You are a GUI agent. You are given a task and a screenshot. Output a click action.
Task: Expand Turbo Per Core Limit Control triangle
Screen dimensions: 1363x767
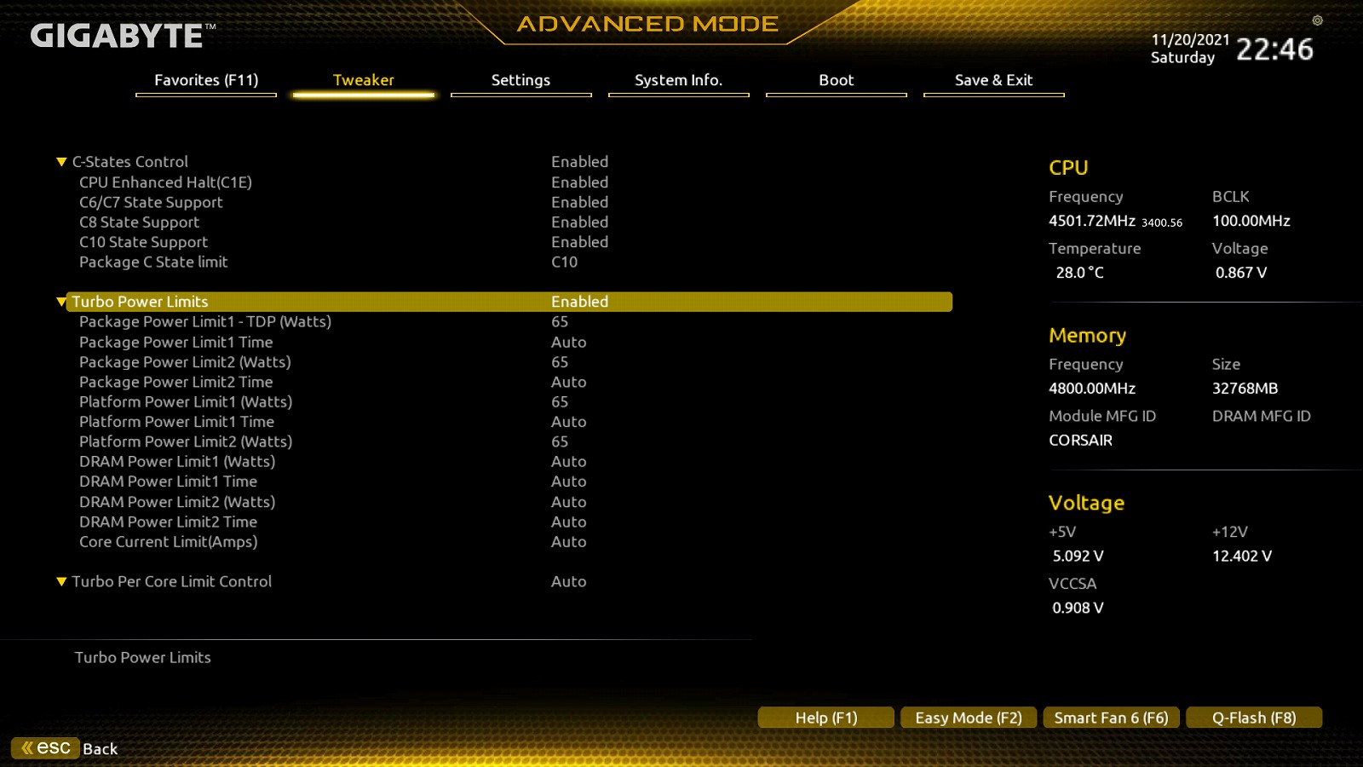[x=61, y=582]
